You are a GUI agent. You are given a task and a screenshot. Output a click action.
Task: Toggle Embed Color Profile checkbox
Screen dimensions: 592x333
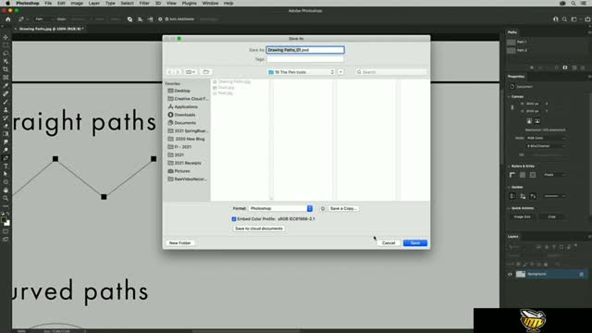pyautogui.click(x=234, y=219)
